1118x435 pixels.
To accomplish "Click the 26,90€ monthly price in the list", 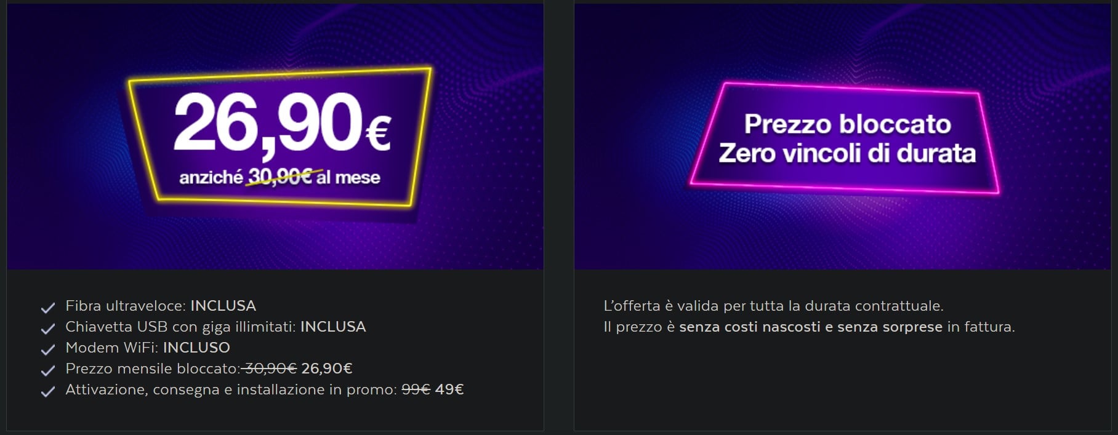I will click(327, 369).
